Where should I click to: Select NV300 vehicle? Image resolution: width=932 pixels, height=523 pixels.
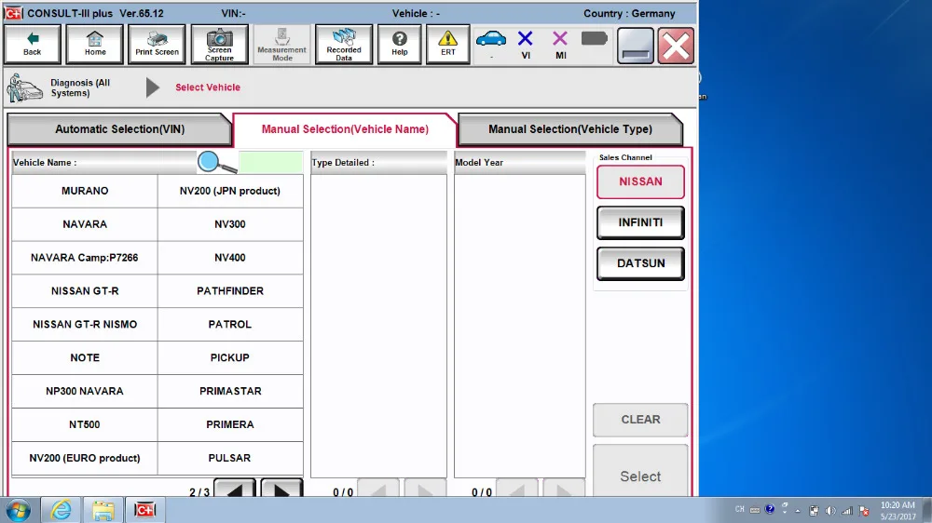tap(230, 224)
